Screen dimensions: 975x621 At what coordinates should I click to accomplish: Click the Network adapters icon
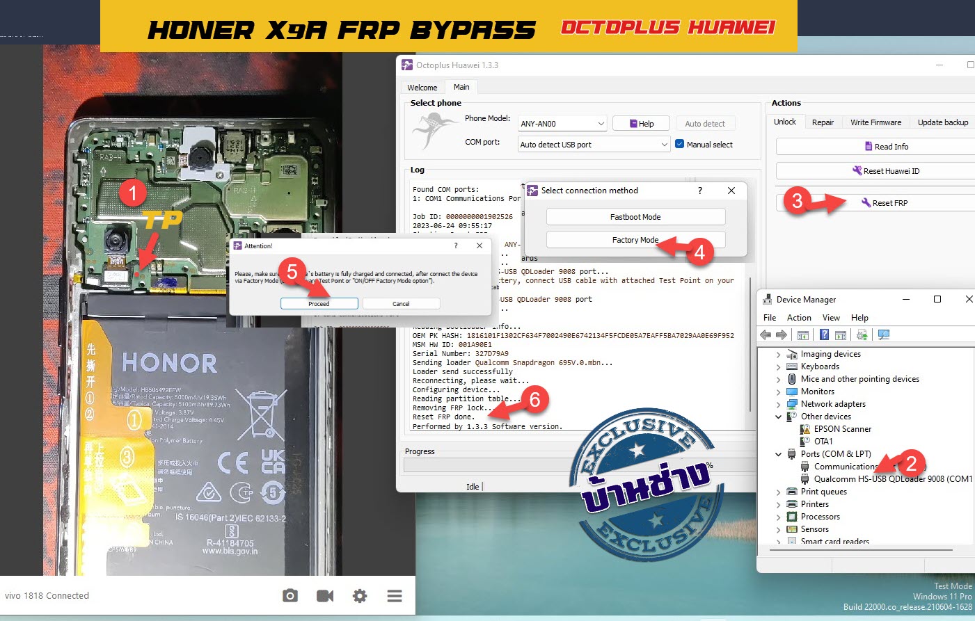(792, 404)
